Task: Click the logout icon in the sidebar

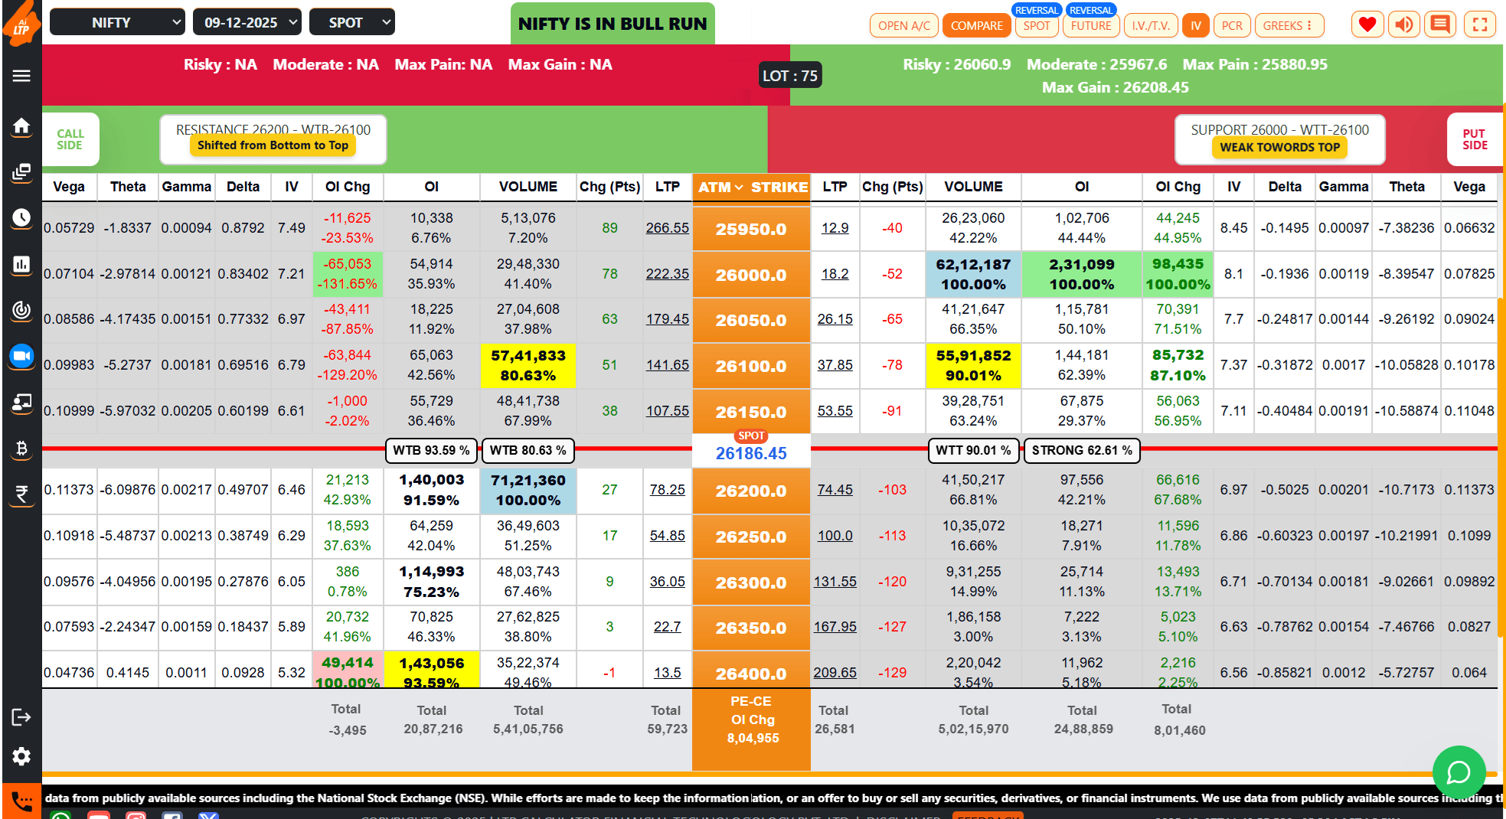Action: (x=21, y=717)
